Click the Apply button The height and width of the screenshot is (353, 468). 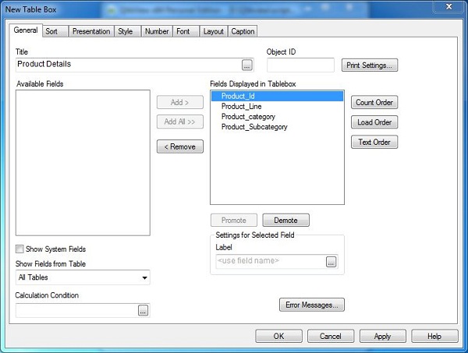pos(383,336)
